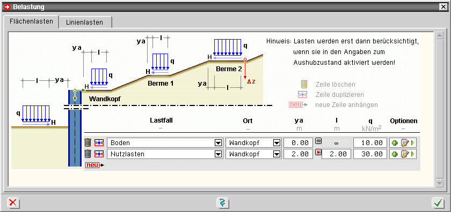Delete the Boden row with trash icon

coord(88,142)
